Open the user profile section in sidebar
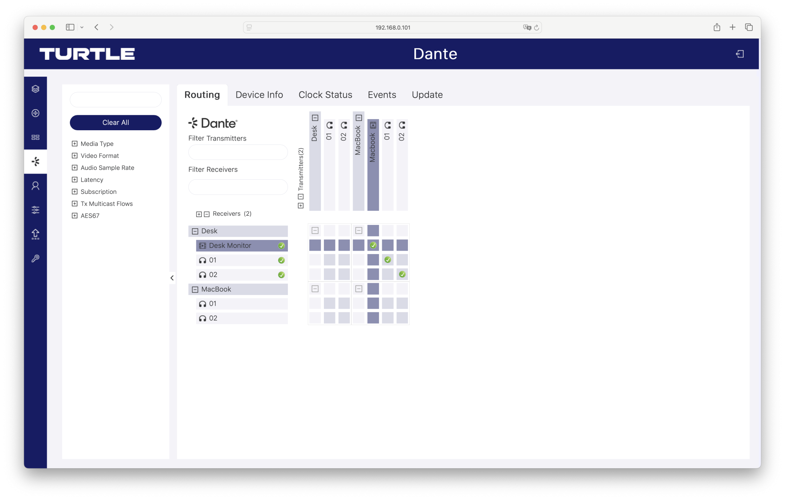The width and height of the screenshot is (785, 500). 36,185
